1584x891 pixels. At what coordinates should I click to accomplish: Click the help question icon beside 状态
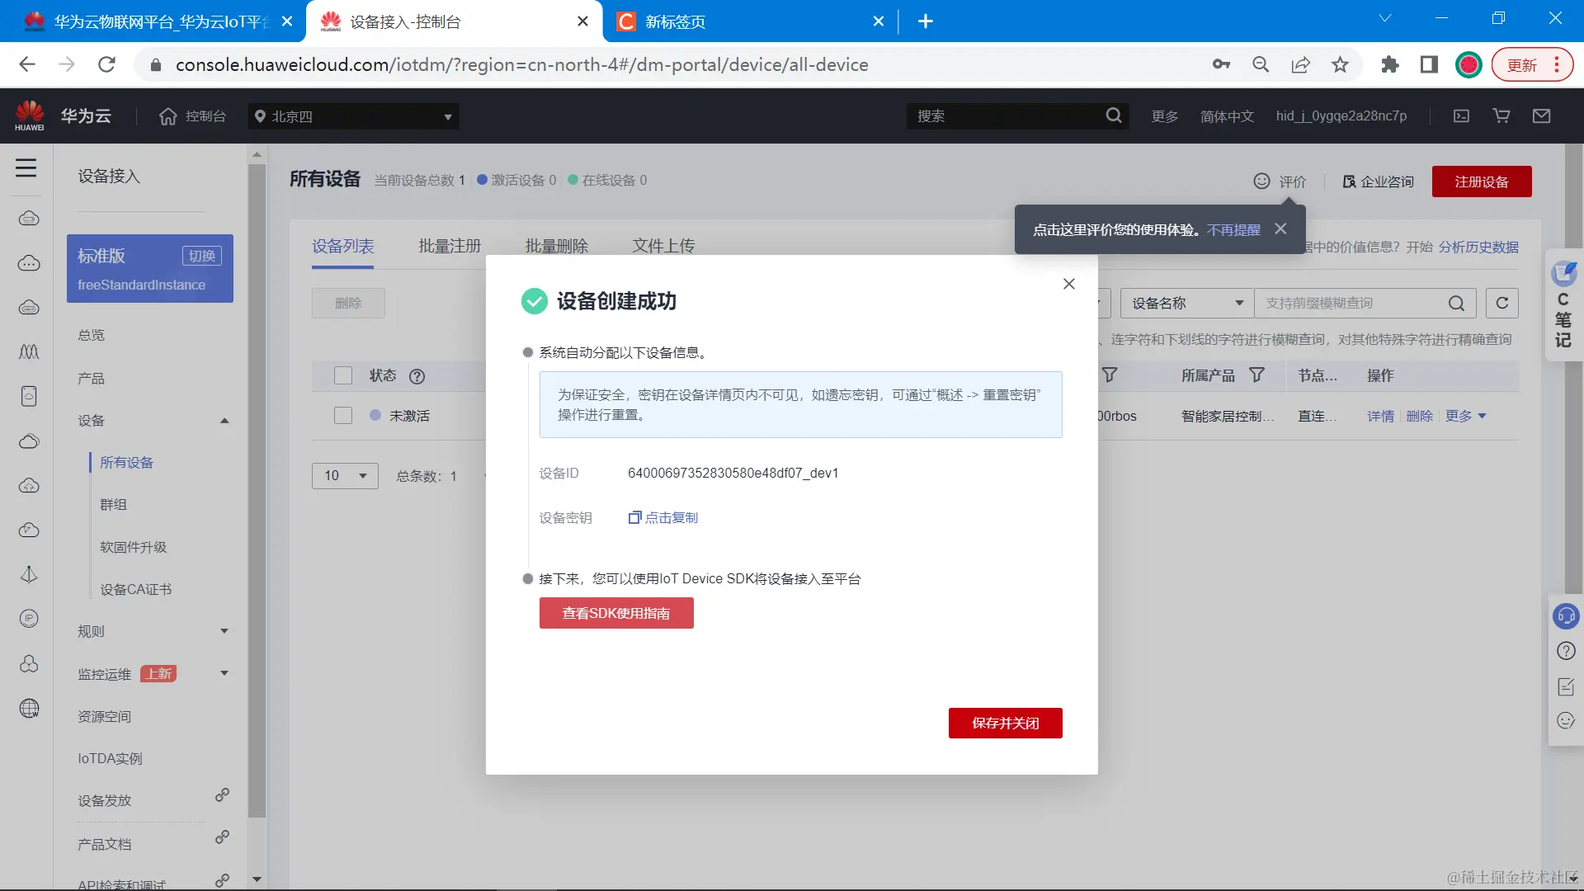click(x=417, y=376)
